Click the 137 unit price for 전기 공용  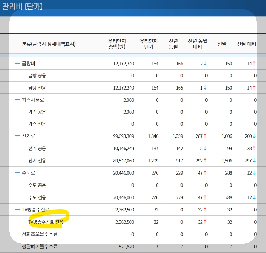(155, 148)
